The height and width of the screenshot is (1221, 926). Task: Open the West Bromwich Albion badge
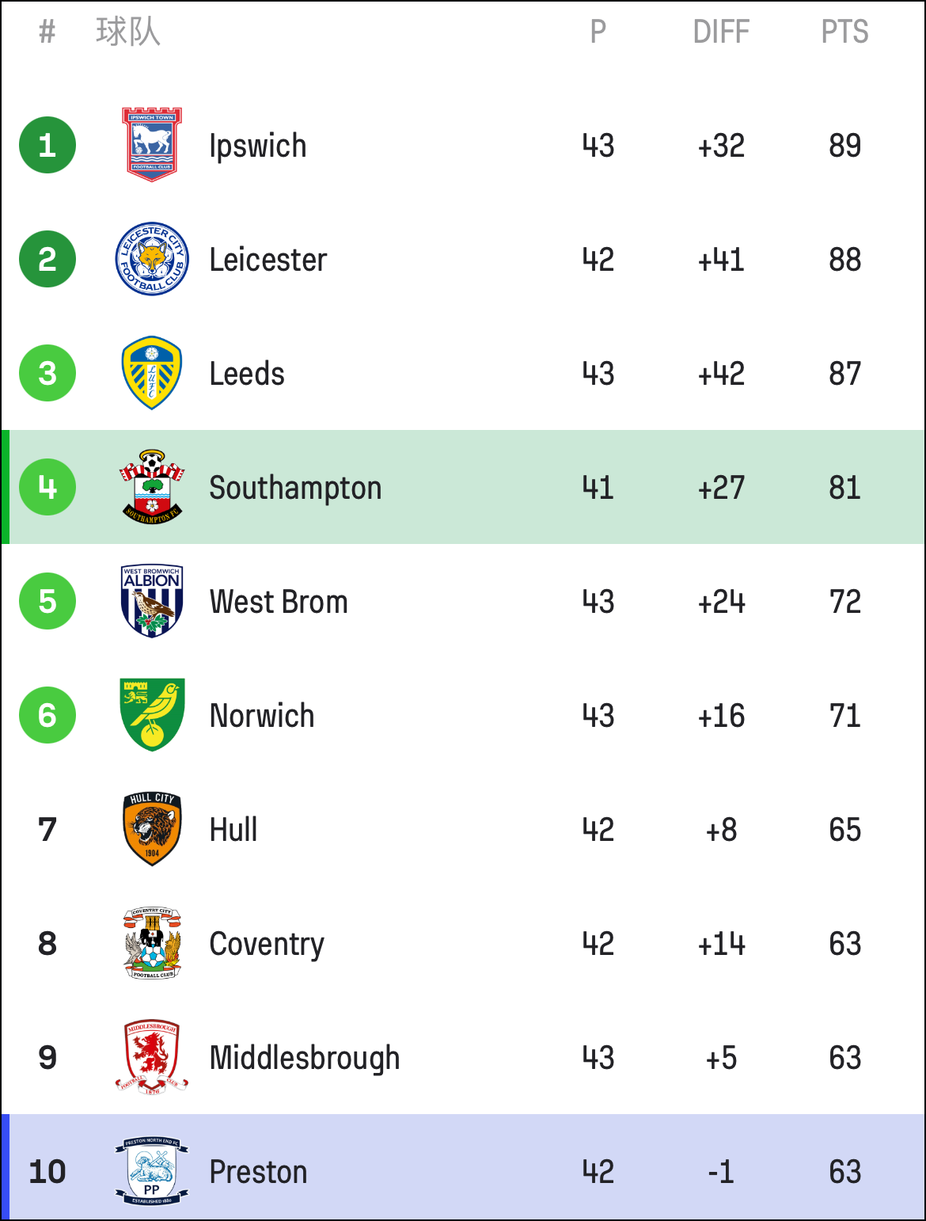tap(152, 601)
